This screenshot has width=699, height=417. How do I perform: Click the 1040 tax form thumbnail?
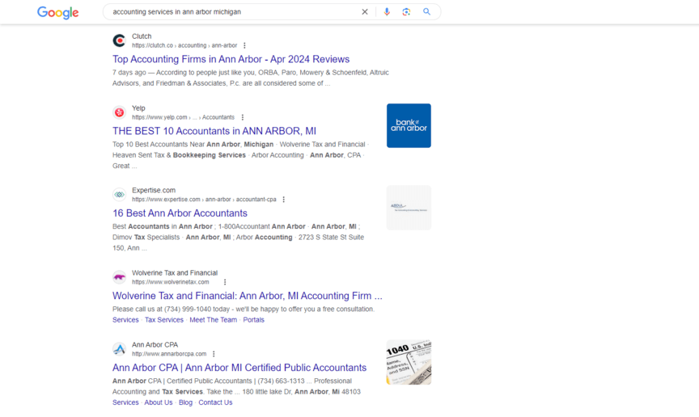[409, 362]
